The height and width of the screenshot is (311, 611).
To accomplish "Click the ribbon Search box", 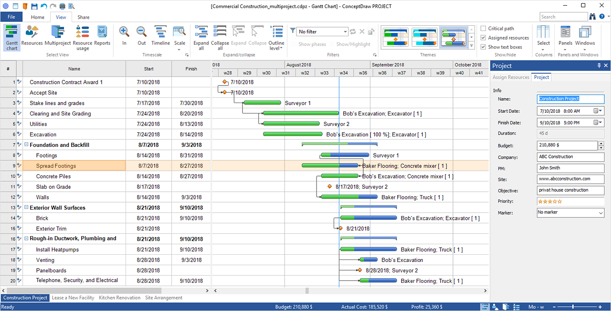I will 564,17.
